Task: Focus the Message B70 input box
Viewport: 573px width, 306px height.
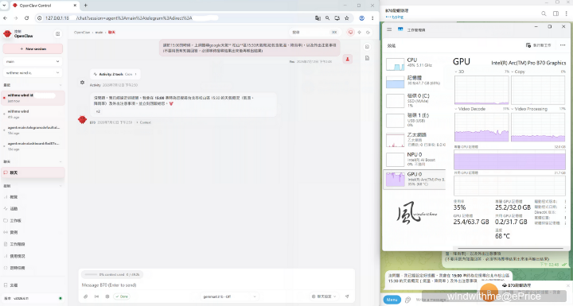Action: pyautogui.click(x=216, y=285)
